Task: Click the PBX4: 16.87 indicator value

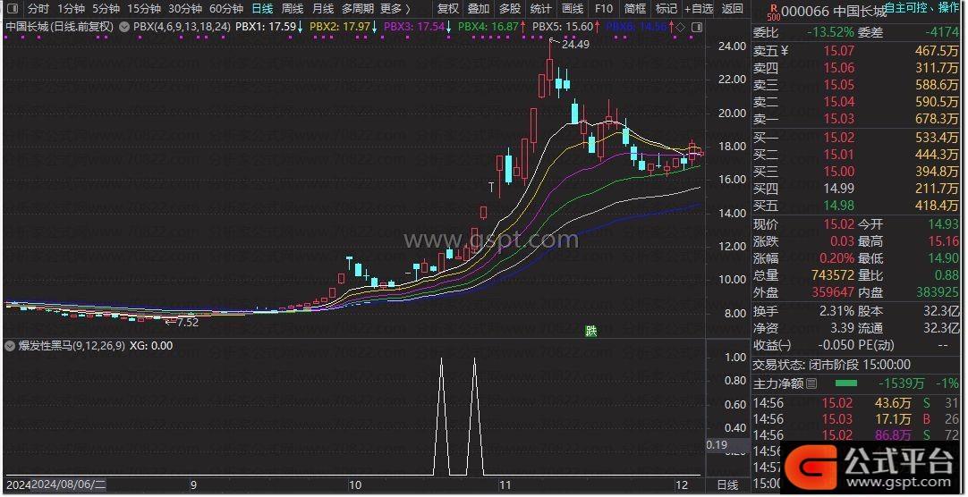Action: tap(494, 27)
